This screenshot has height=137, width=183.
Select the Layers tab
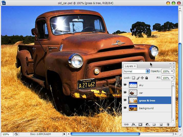tap(129, 66)
